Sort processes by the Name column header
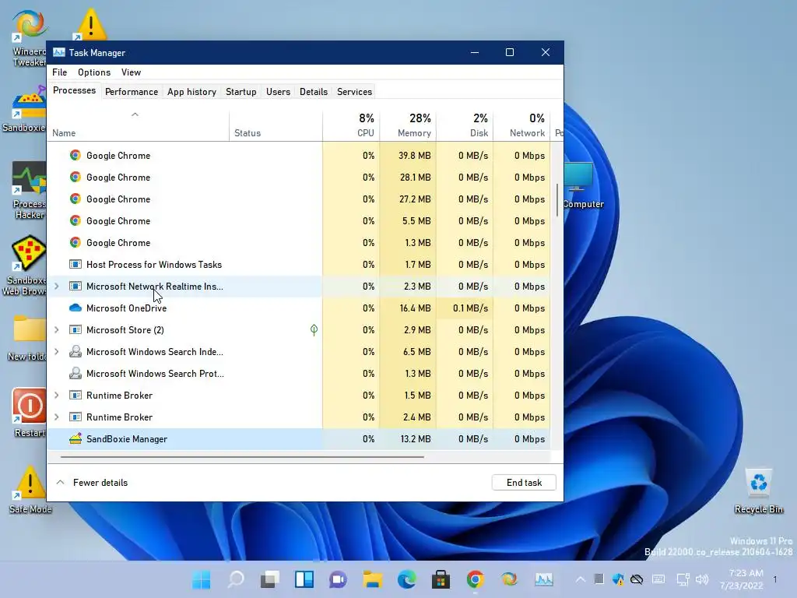This screenshot has height=598, width=797. point(138,125)
